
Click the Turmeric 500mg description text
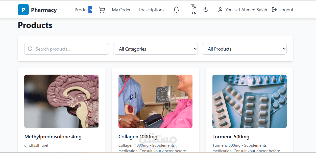[x=248, y=148]
